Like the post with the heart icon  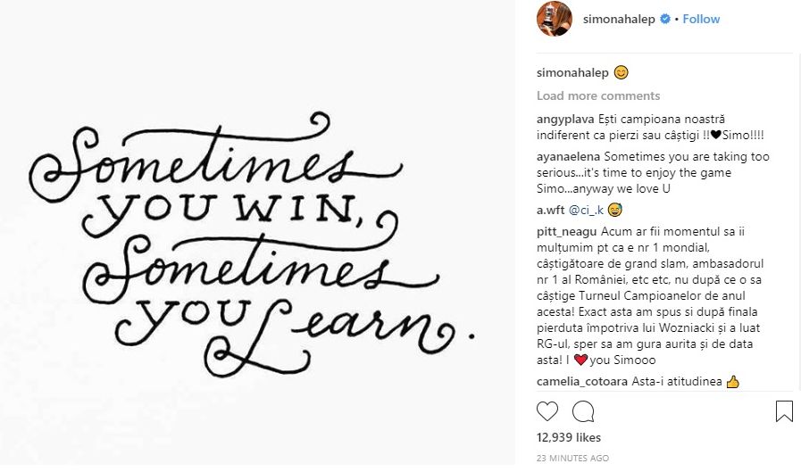click(547, 411)
